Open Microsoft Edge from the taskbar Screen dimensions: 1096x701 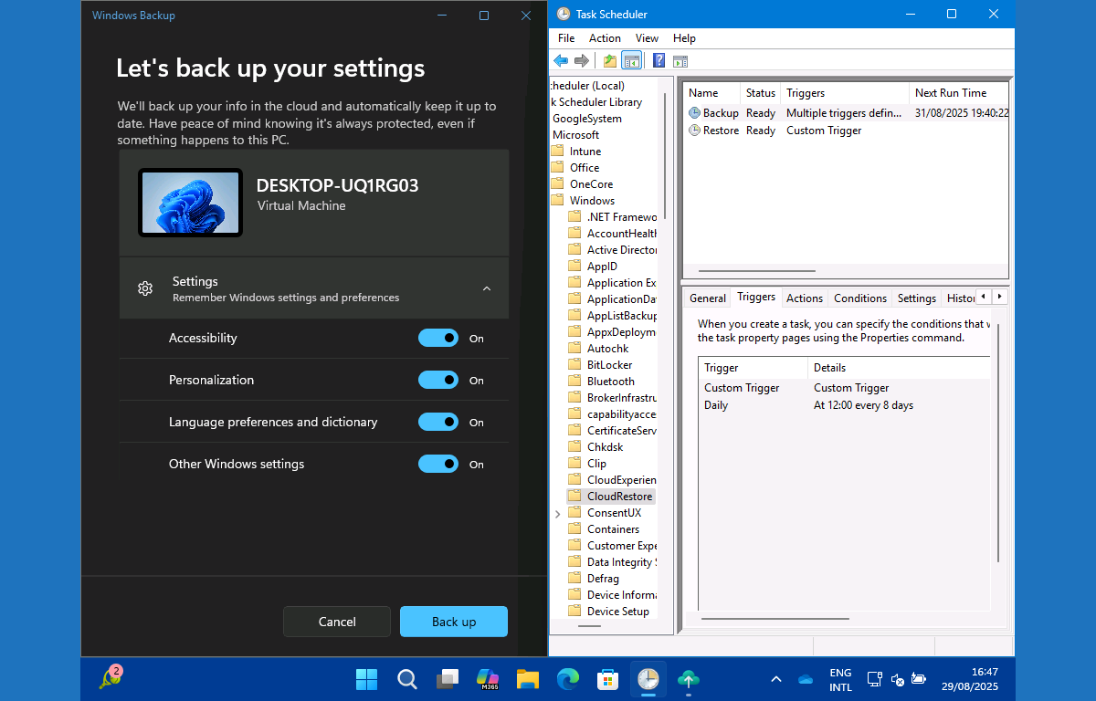point(568,679)
